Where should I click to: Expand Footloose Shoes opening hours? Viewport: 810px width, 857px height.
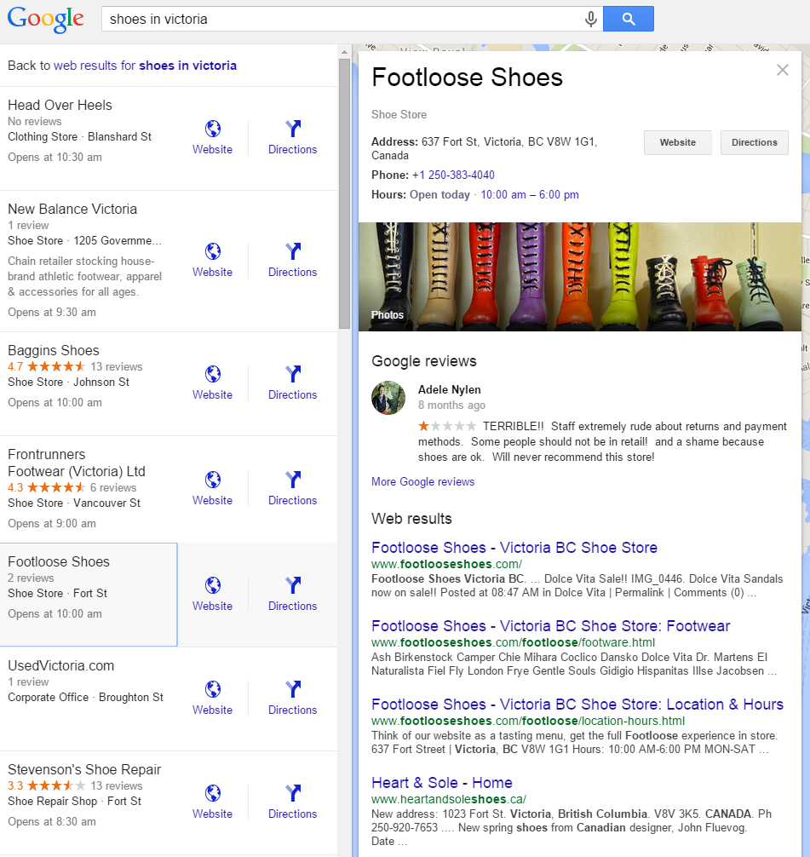pos(529,194)
